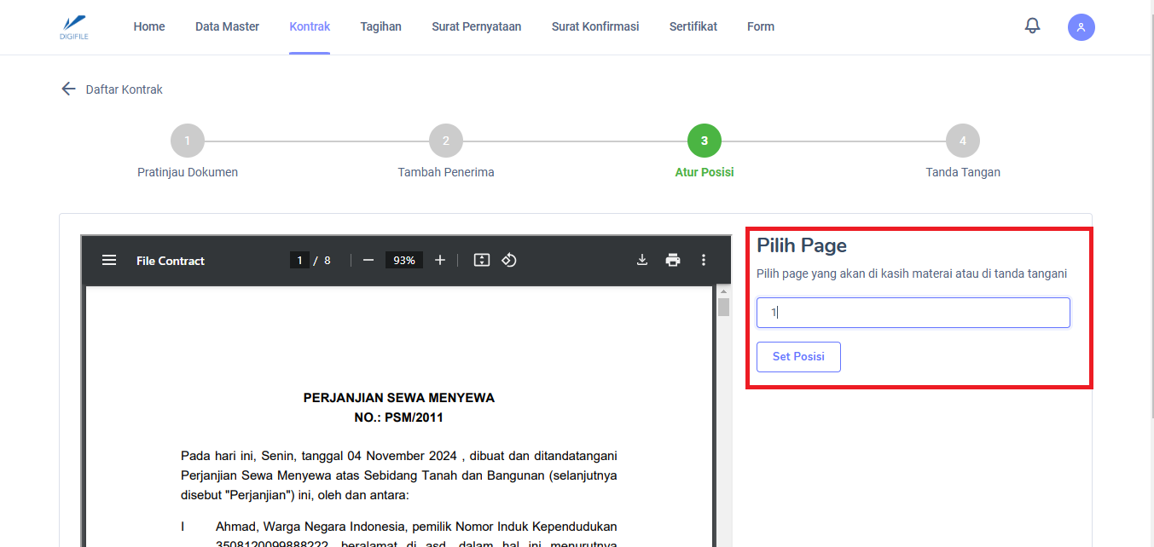This screenshot has height=547, width=1154.
Task: Click the zoom out minus icon
Action: 368,261
